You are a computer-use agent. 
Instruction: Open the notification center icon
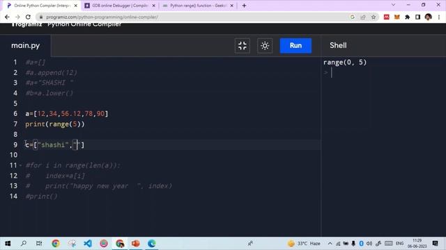click(435, 243)
